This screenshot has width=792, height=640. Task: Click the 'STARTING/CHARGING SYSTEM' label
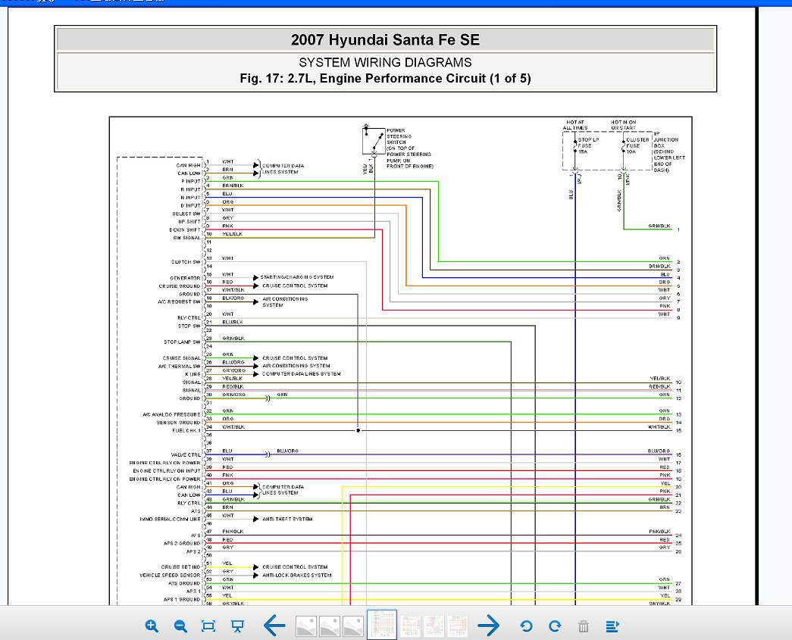pos(297,277)
